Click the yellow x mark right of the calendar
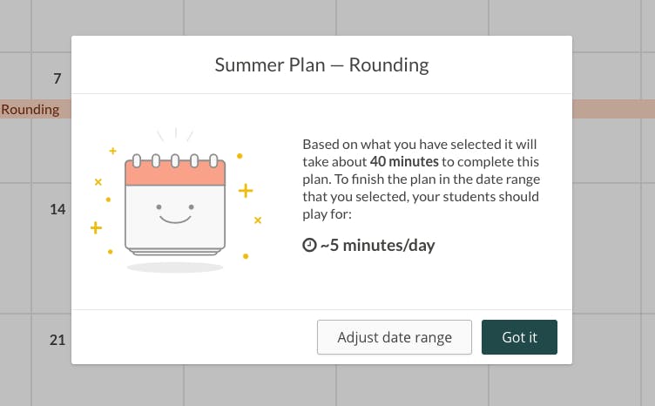Screen dimensions: 655x406 257,220
